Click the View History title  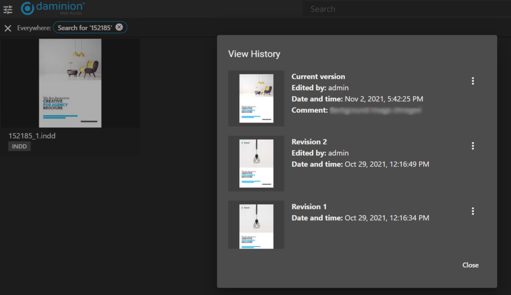point(254,54)
